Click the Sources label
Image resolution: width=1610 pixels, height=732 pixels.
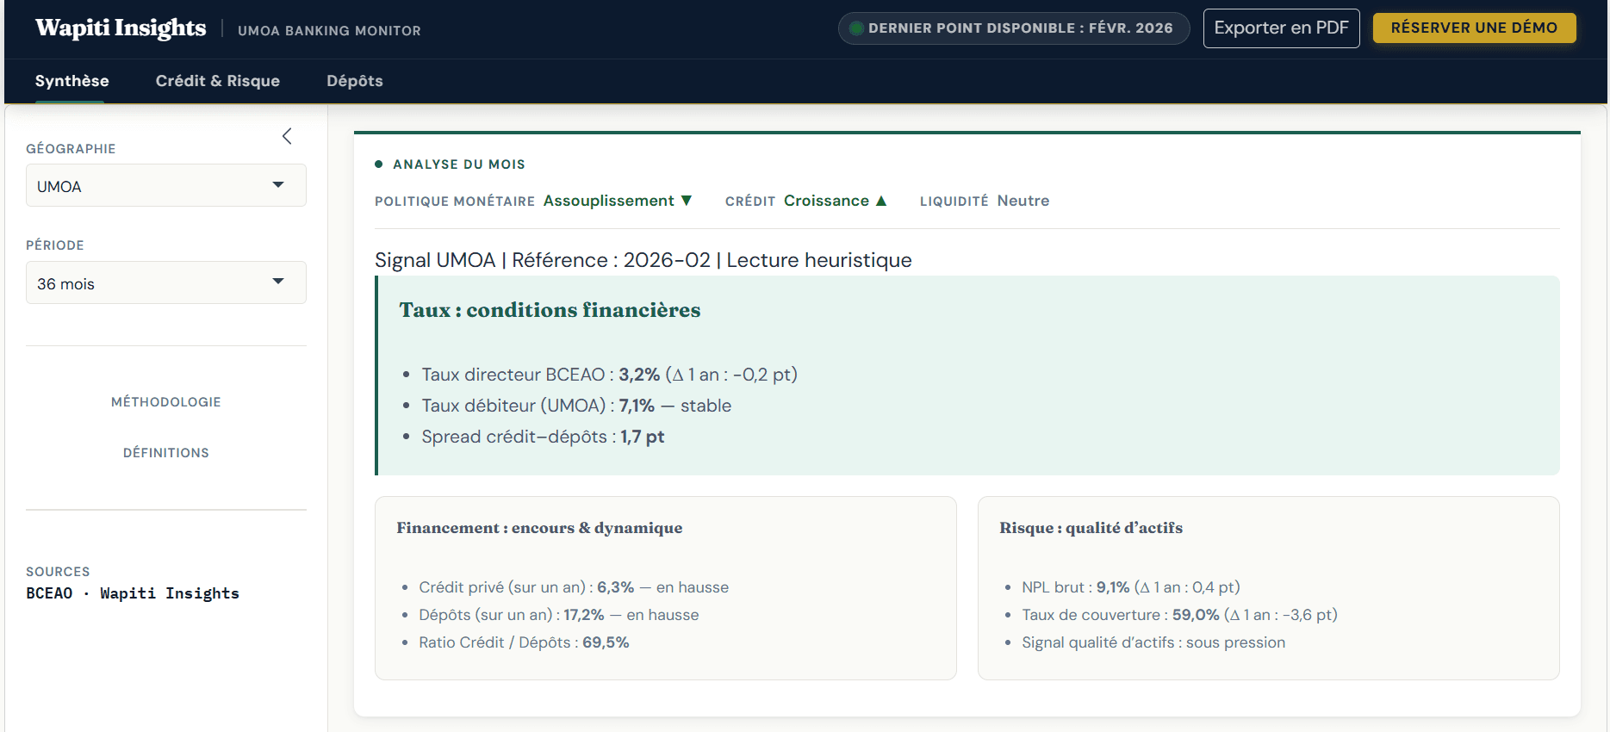(58, 572)
